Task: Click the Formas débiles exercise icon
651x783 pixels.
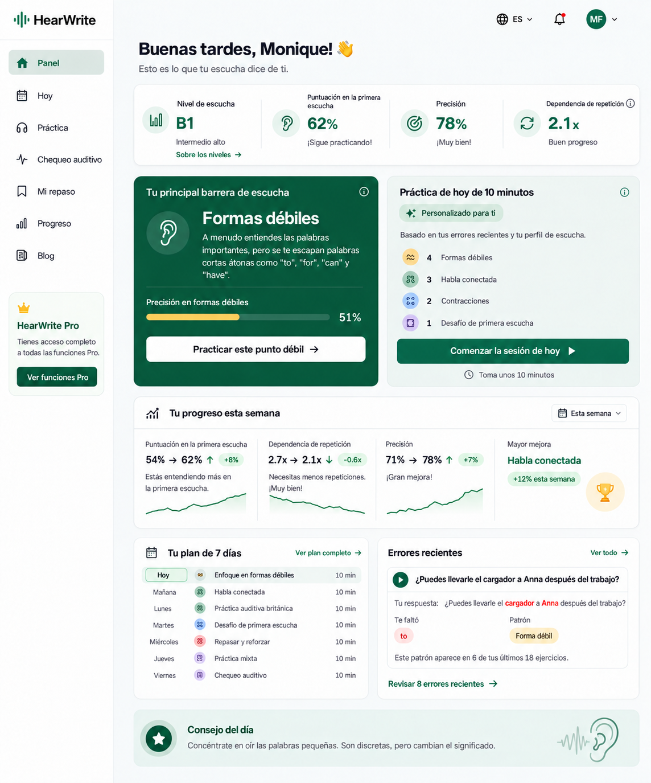Action: (410, 257)
